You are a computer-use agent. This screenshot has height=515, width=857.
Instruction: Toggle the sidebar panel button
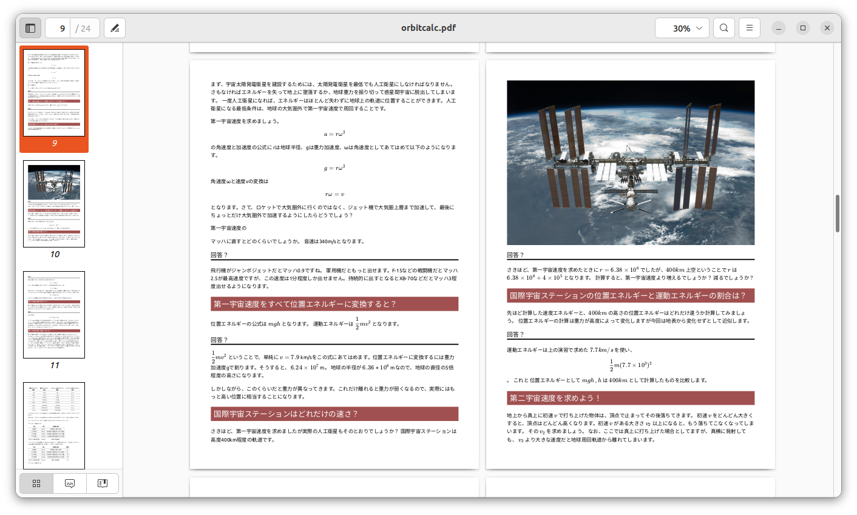click(x=30, y=28)
